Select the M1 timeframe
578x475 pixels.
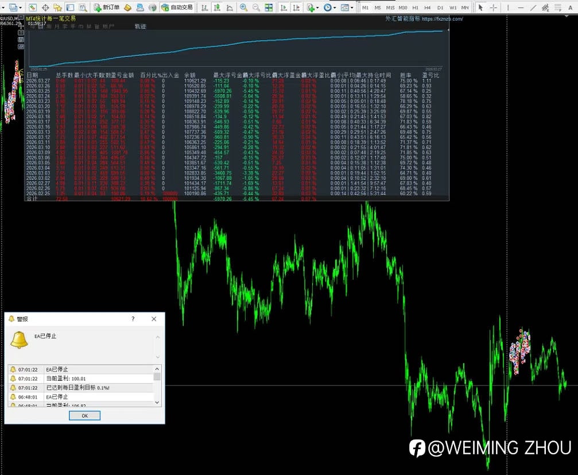click(365, 7)
